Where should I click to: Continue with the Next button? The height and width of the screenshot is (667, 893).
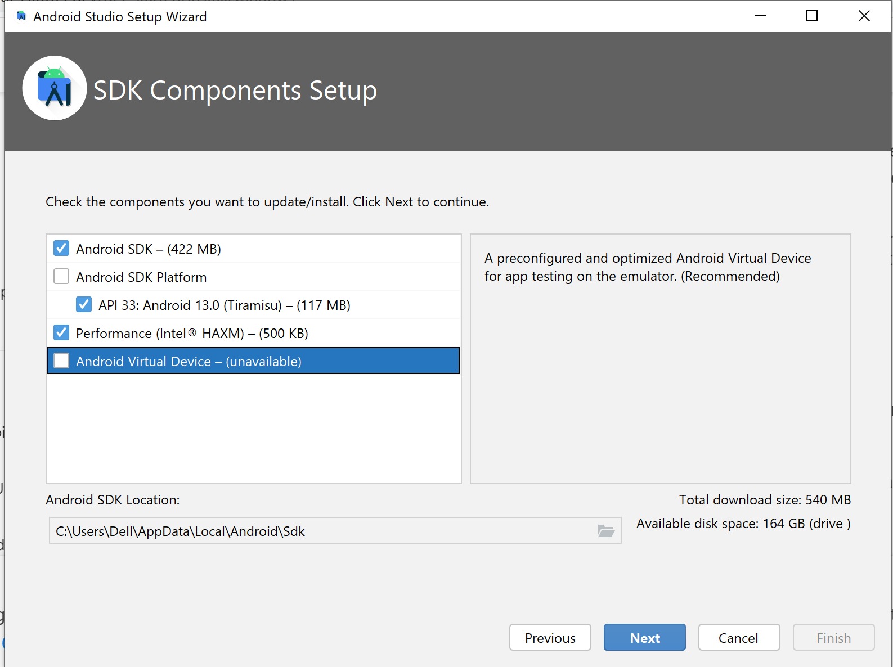tap(645, 638)
